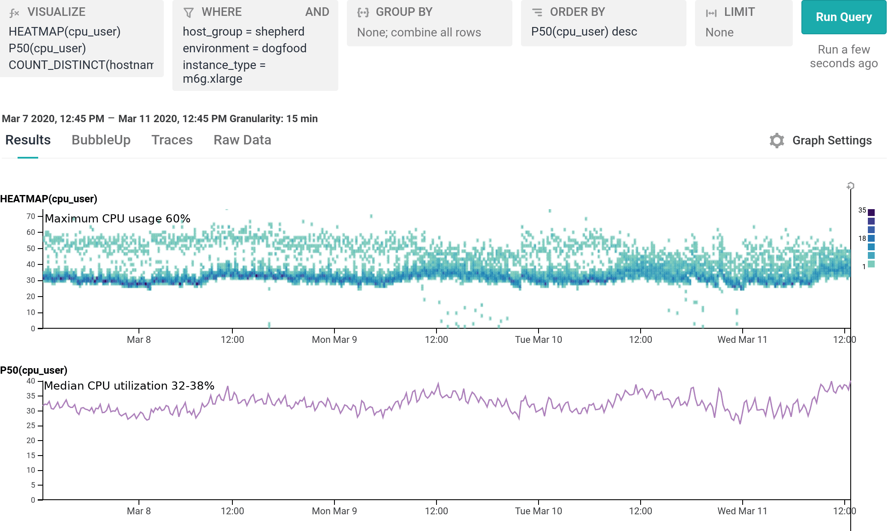Click the AND label in the WHERE panel
Image resolution: width=891 pixels, height=531 pixels.
click(x=317, y=12)
